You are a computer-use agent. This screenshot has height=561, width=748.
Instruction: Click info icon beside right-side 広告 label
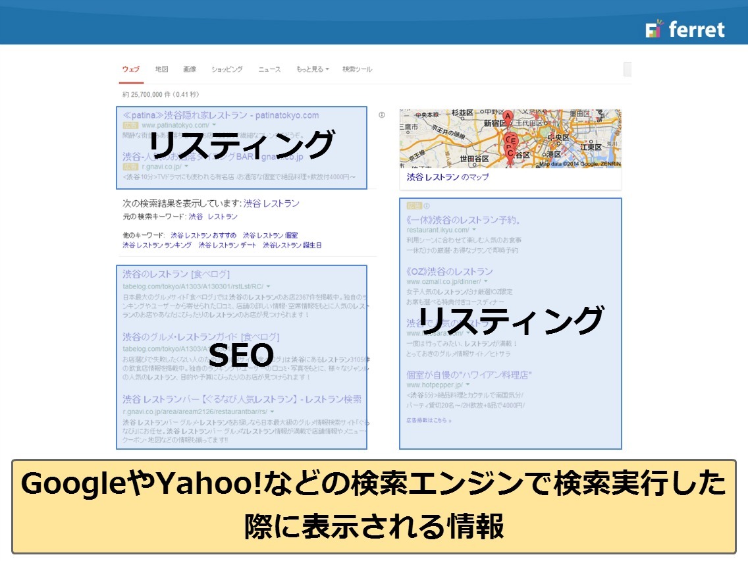[427, 205]
